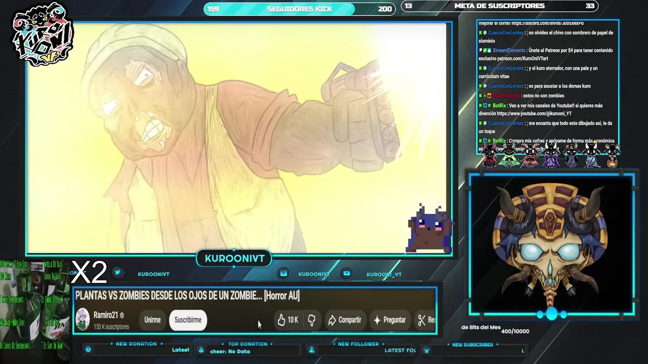Click the pixel cat mascot at the video corner
The height and width of the screenshot is (364, 648).
429,229
